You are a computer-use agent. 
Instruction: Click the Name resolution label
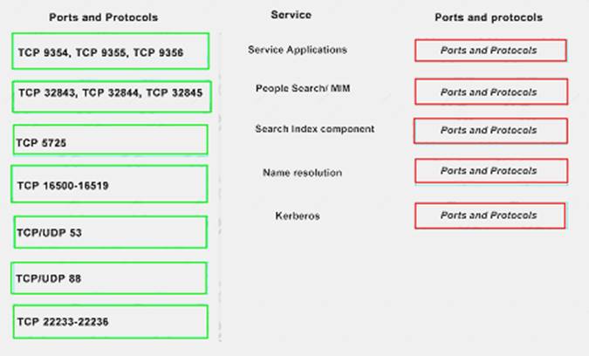pyautogui.click(x=302, y=173)
